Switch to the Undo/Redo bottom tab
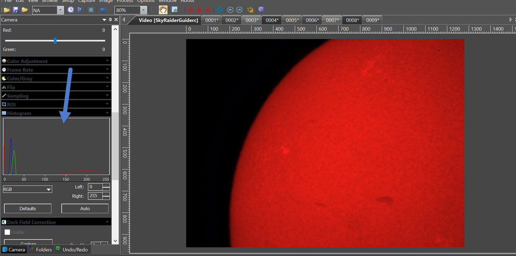The width and height of the screenshot is (516, 256). click(72, 250)
